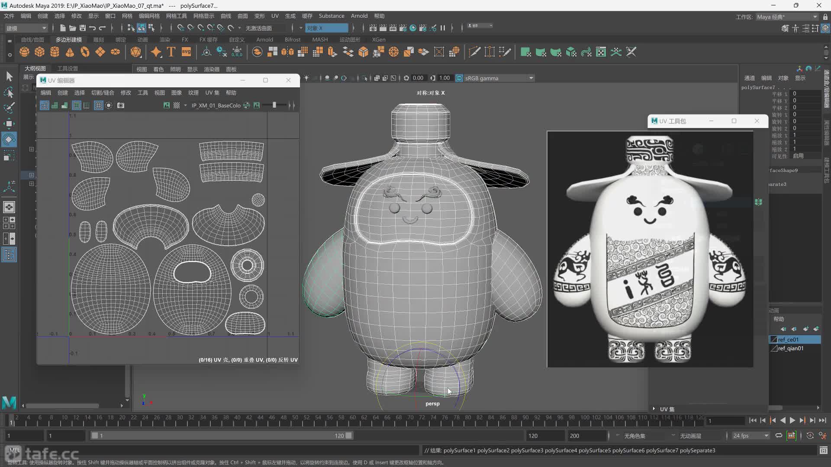Open the 切割/缝合 menu in UV editor
This screenshot has width=831, height=467.
[x=103, y=93]
